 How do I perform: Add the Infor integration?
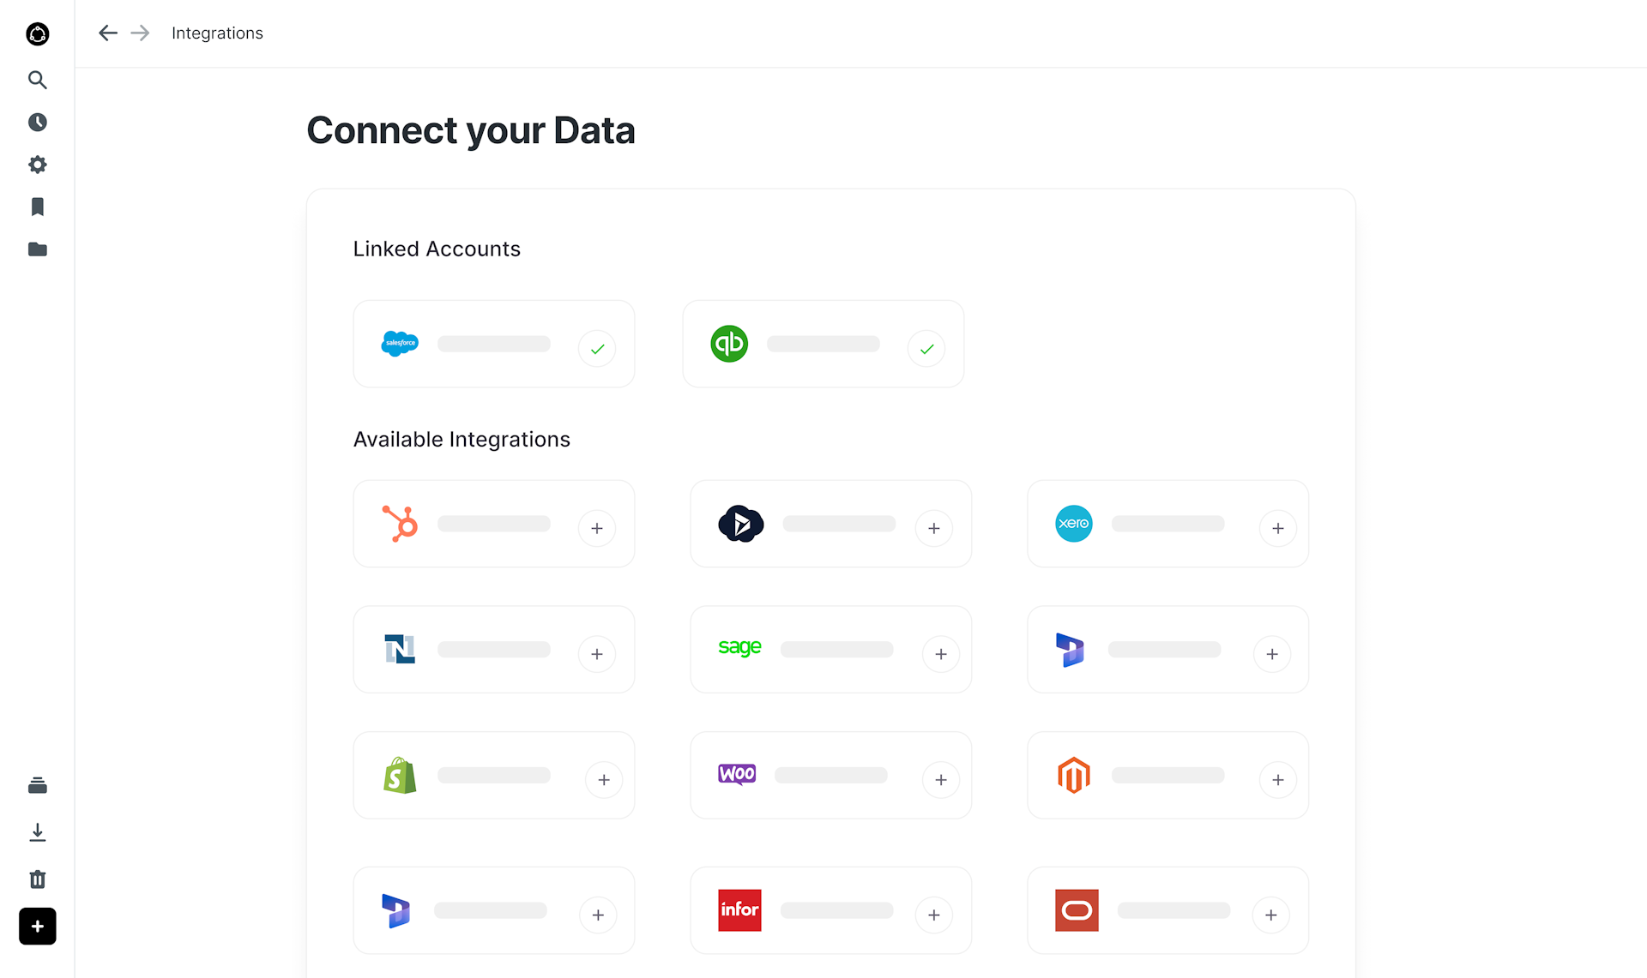coord(934,915)
